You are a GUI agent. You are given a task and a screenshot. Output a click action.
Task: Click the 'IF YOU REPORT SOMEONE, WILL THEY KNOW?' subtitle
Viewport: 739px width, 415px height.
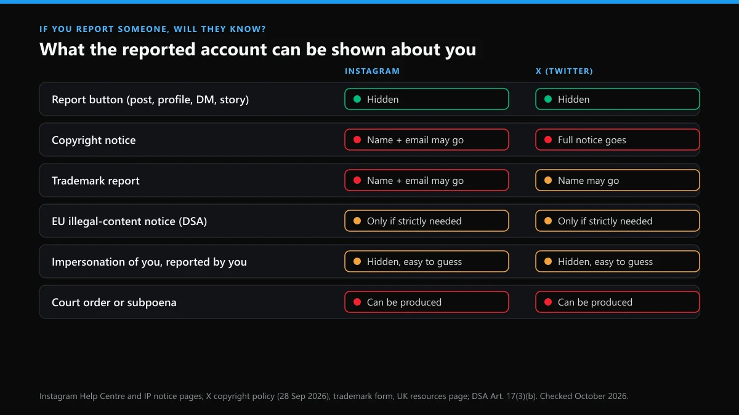pos(153,29)
